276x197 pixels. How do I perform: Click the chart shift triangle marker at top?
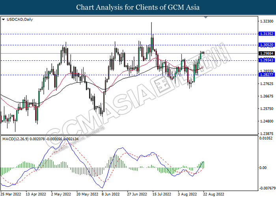(x=206, y=17)
